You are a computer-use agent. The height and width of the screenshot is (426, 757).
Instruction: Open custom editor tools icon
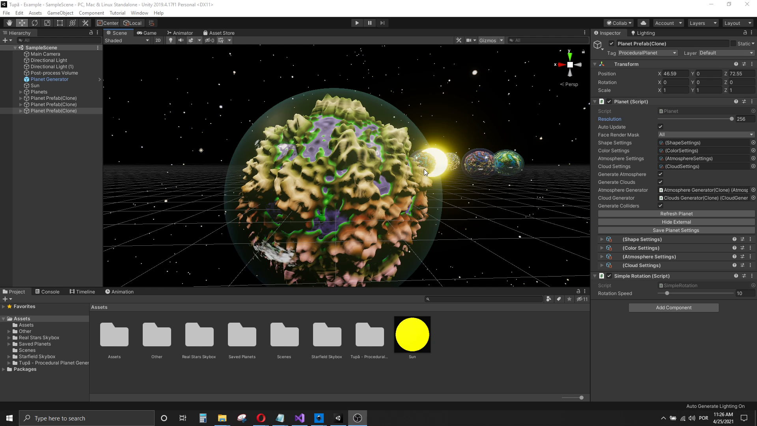click(85, 23)
